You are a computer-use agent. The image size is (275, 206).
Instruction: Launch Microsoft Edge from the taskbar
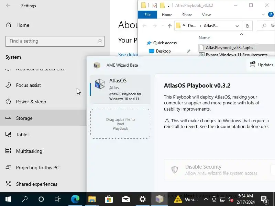[x=75, y=199]
